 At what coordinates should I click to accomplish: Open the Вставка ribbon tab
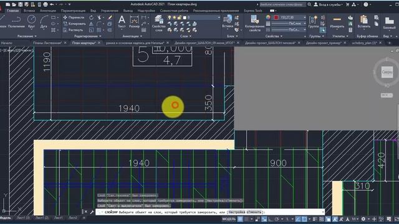[29, 11]
